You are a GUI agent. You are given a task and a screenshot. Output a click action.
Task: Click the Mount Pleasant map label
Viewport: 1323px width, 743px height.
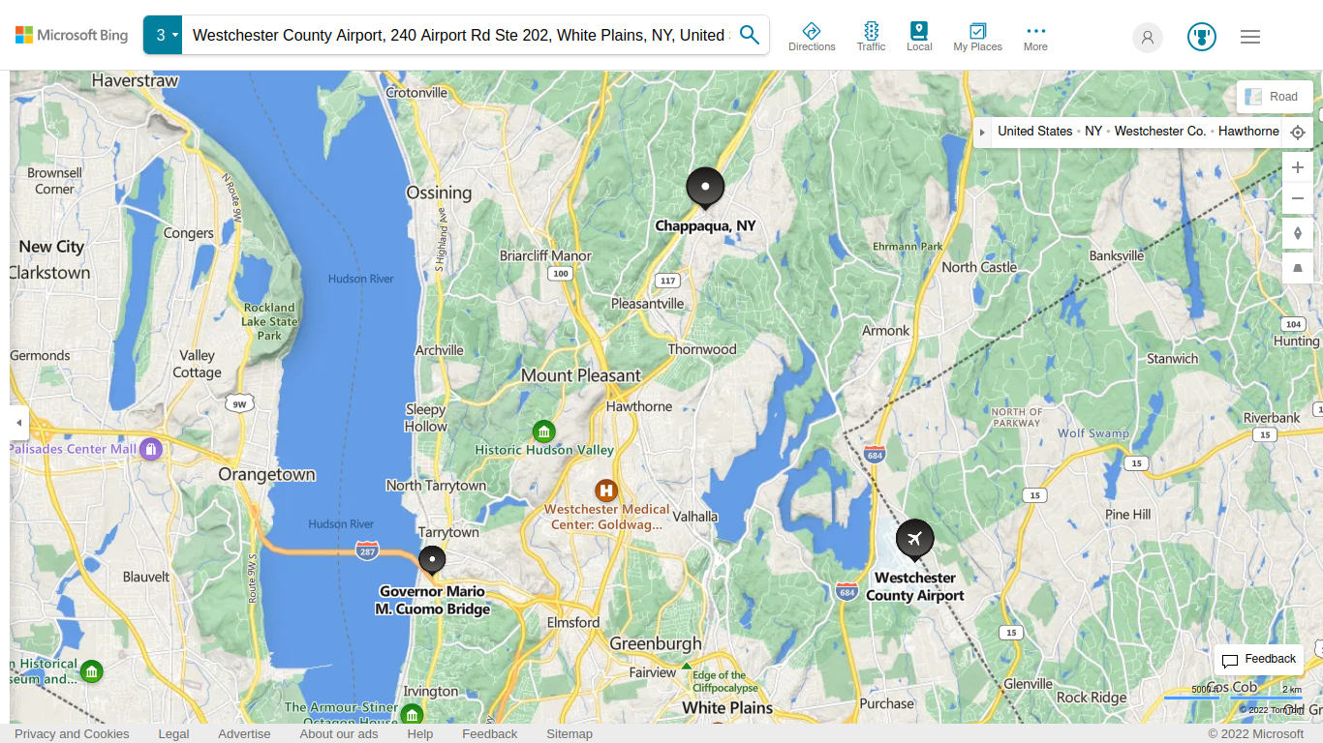point(581,375)
